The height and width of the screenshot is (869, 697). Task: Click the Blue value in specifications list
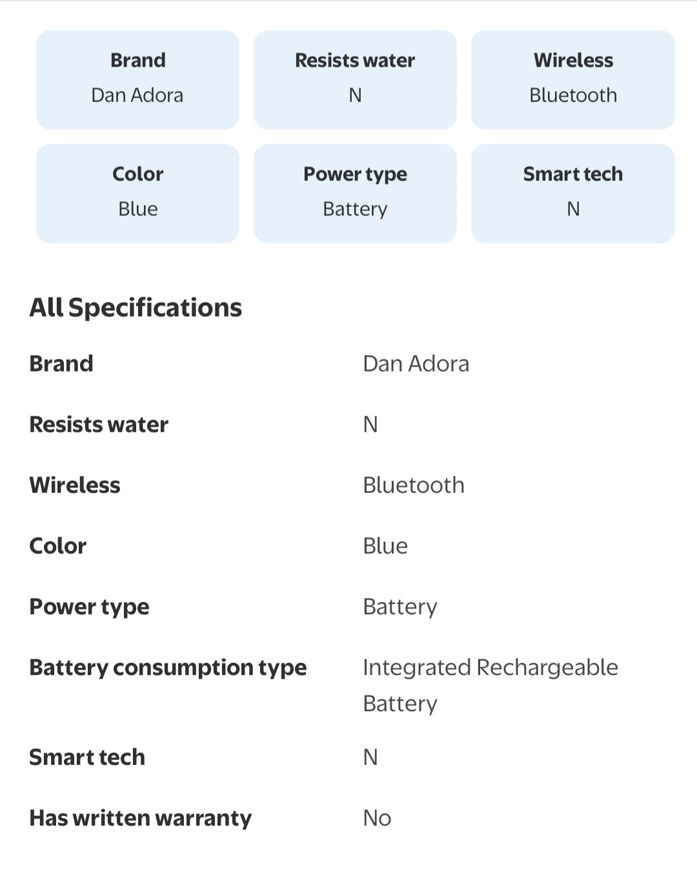(x=385, y=546)
